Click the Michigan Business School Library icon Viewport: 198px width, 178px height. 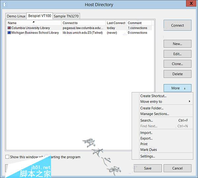[x=9, y=33]
